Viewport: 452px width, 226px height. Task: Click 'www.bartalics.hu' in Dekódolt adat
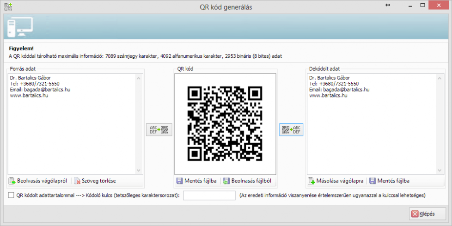pos(328,95)
